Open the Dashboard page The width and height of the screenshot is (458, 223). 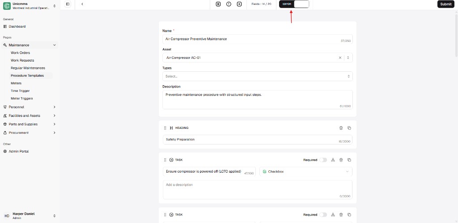(17, 26)
